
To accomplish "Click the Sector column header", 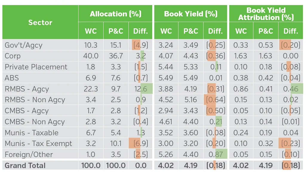I will tap(40, 22).
